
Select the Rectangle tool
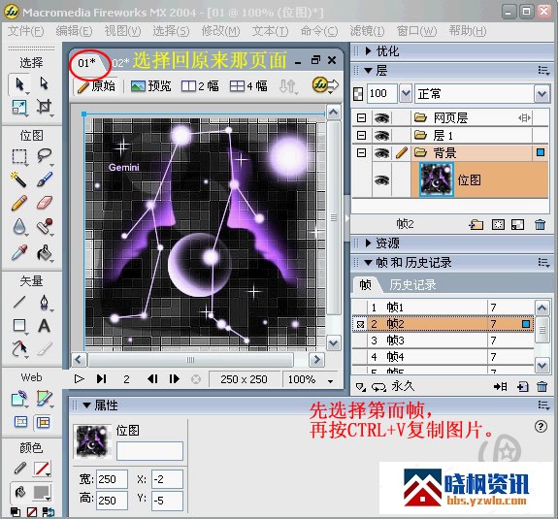19,326
